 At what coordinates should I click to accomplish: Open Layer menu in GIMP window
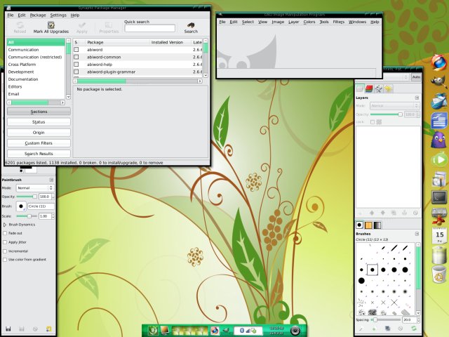293,22
